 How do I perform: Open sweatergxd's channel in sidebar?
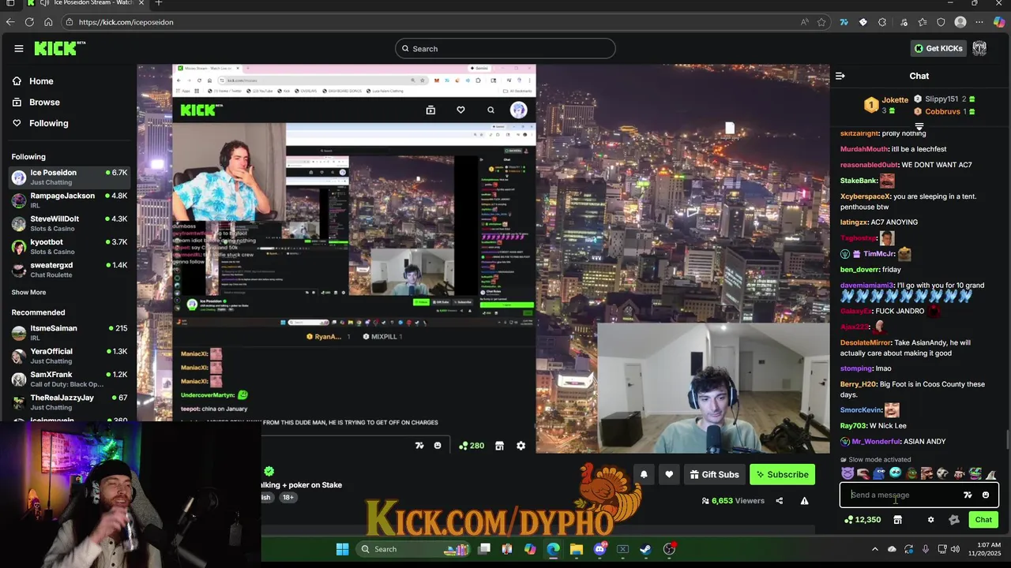point(69,269)
